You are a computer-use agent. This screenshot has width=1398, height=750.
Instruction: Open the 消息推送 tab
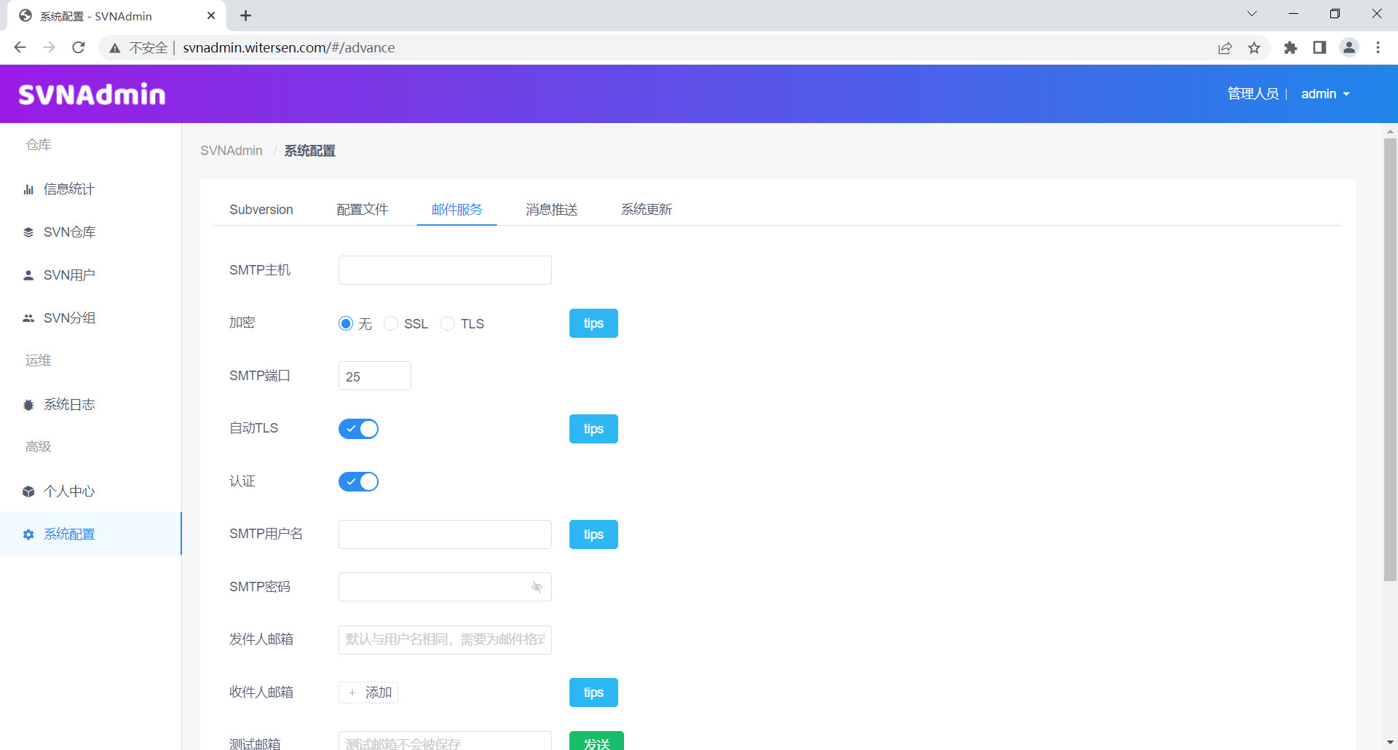[x=551, y=210]
